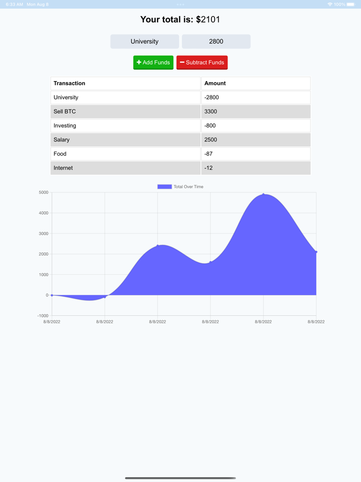Viewport: 361px width, 482px height.
Task: Click the Investing transaction cell
Action: pos(125,126)
